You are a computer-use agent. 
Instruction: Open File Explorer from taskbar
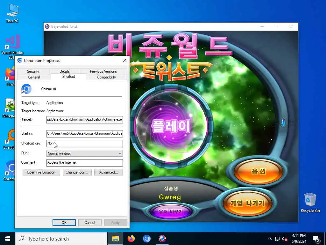[115, 239]
